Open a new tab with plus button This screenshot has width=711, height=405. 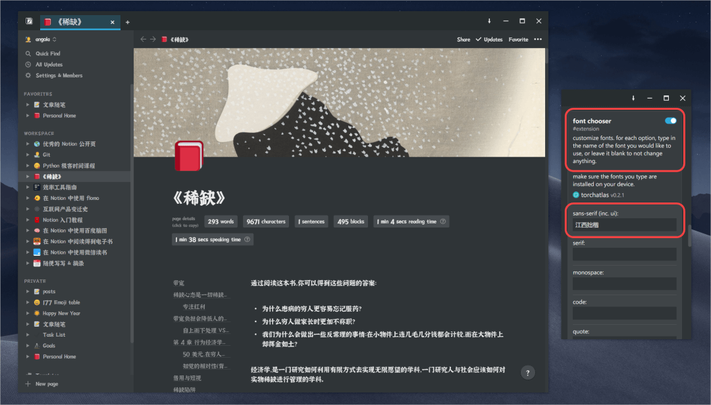click(x=128, y=22)
